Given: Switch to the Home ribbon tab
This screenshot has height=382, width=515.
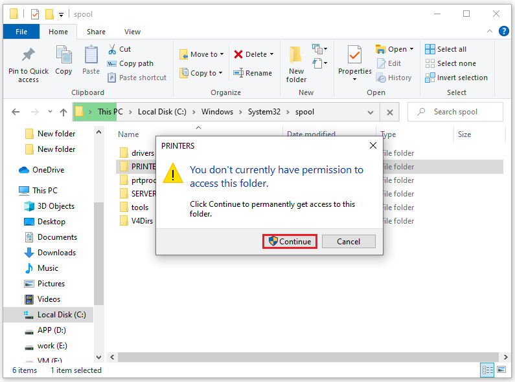Looking at the screenshot, I should click(x=58, y=32).
